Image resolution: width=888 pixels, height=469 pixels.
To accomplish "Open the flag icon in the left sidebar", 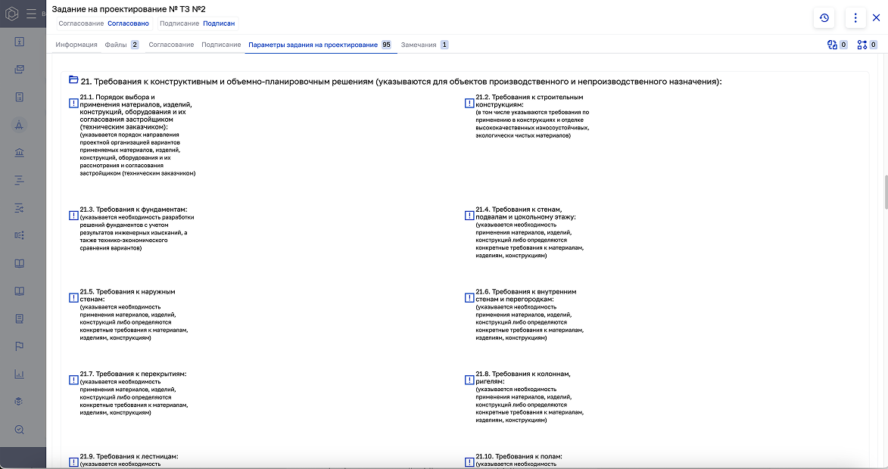I will tap(19, 346).
